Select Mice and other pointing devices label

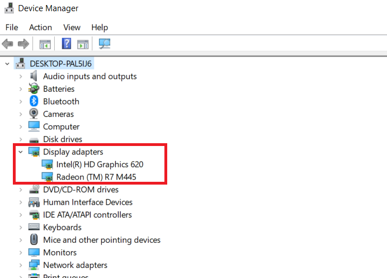click(x=102, y=240)
